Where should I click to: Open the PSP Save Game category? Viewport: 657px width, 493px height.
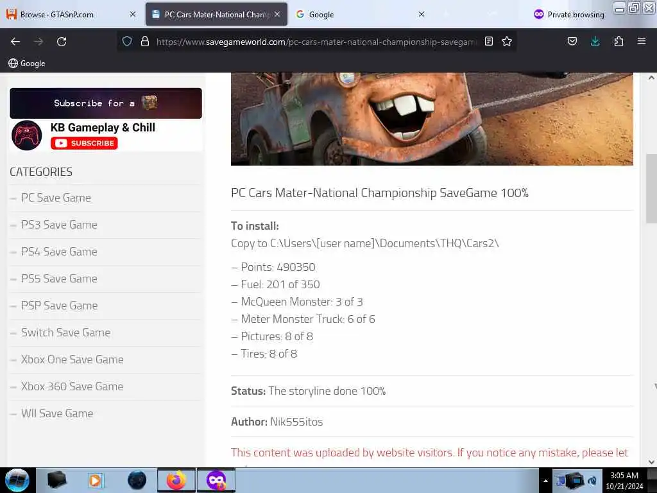click(x=59, y=306)
